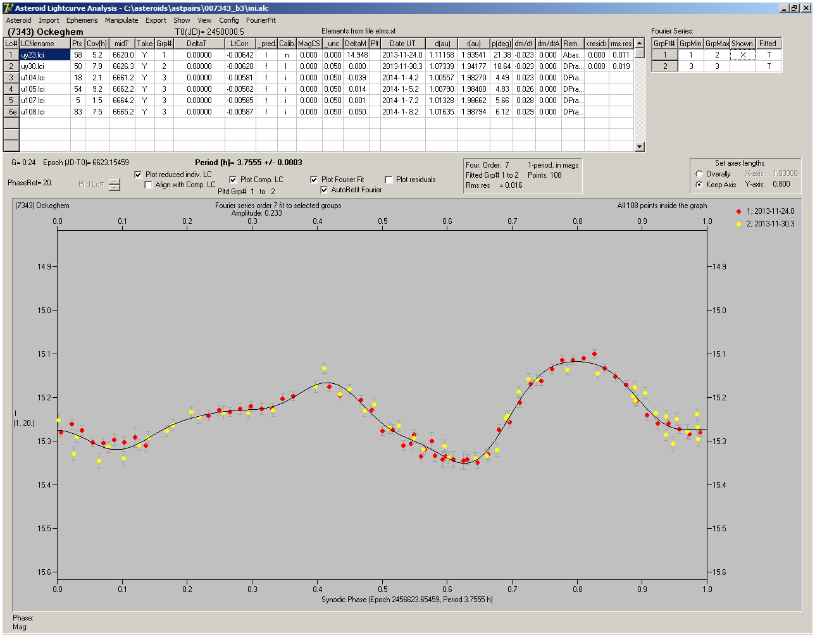Click the application icon in title bar
The image size is (815, 635).
[8, 8]
